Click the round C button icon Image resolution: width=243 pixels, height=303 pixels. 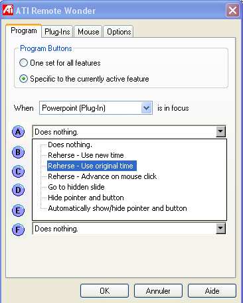point(18,172)
